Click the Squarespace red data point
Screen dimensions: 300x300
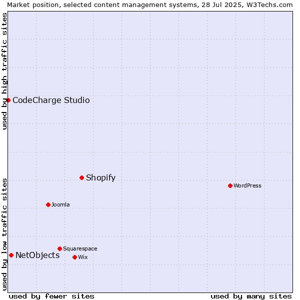tap(59, 248)
